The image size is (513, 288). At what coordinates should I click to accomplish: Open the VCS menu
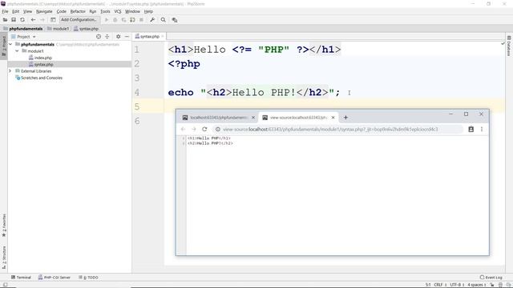coord(118,11)
